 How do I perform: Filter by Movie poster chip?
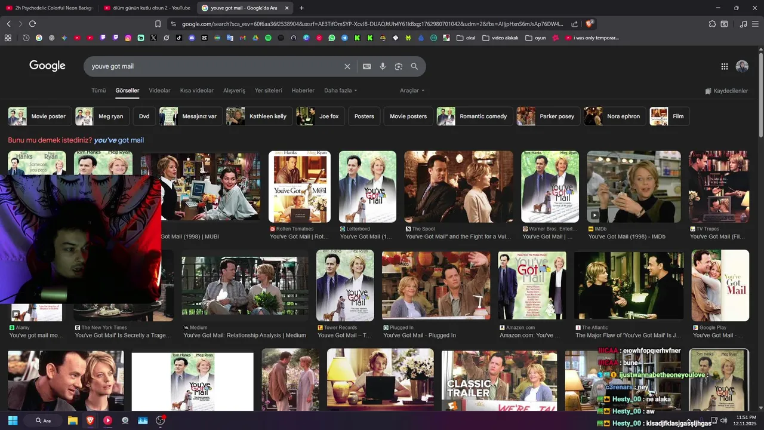click(40, 116)
